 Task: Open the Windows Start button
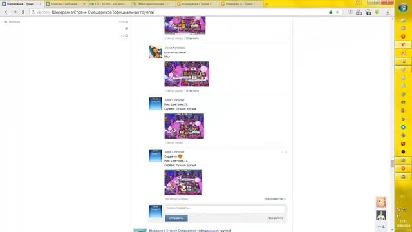tap(403, 7)
